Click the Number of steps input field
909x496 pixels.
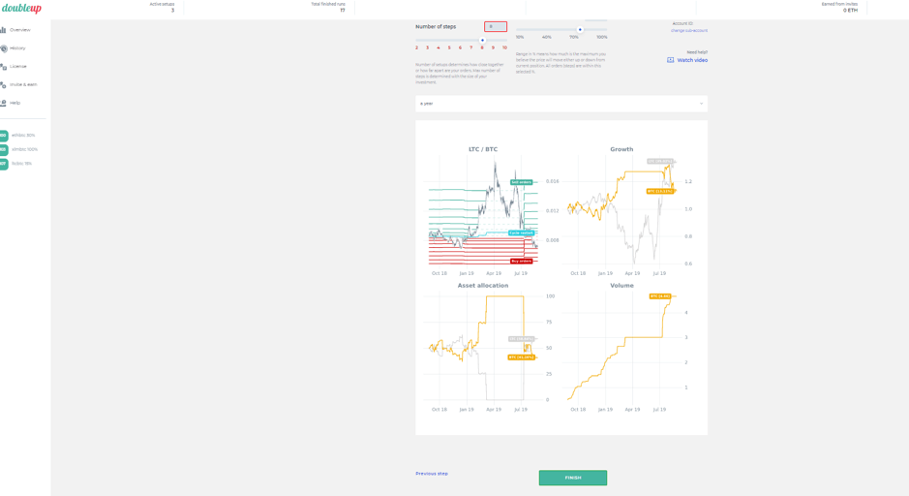(496, 27)
